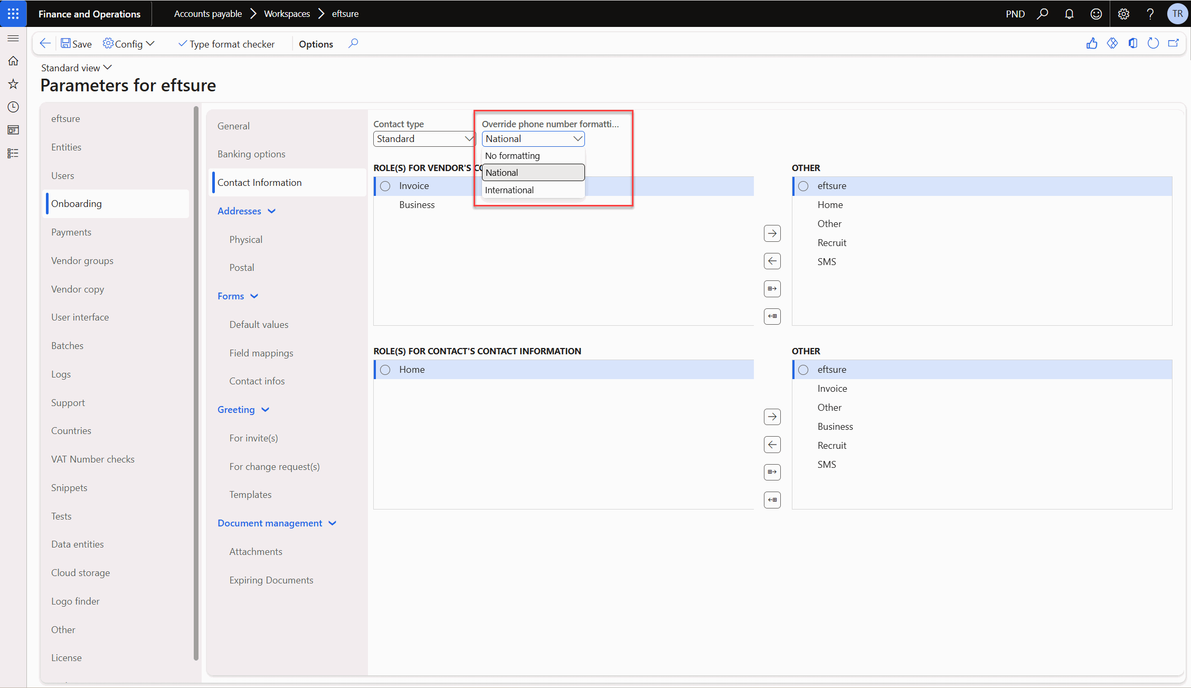1191x688 pixels.
Task: Move selected Other role to vendor roles
Action: pyautogui.click(x=772, y=261)
